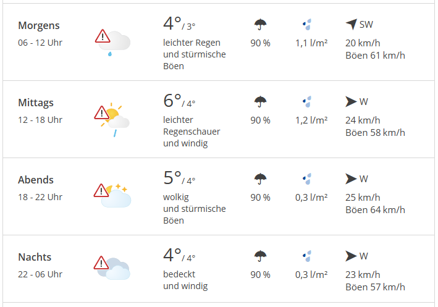Click the raindrops icon in Nachts row
Viewport: 438px width, 307px height.
307,256
